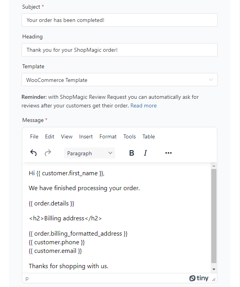Click into the Subject input field
The image size is (240, 287).
pos(119,20)
